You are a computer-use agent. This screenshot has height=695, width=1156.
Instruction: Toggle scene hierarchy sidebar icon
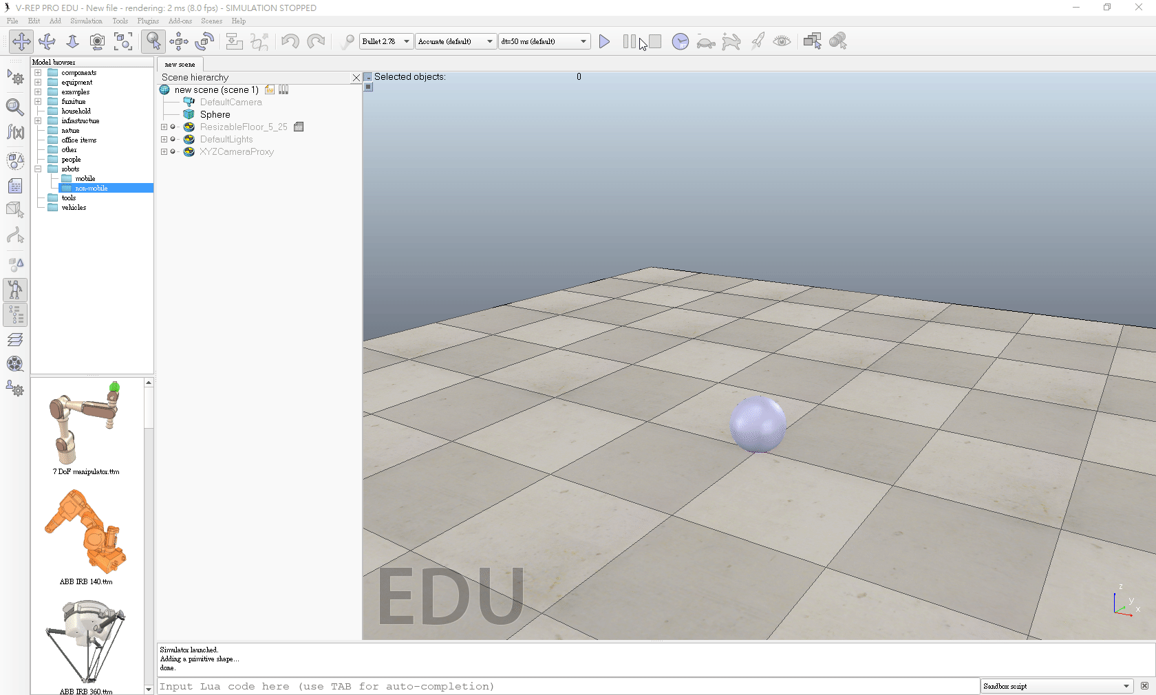[15, 315]
